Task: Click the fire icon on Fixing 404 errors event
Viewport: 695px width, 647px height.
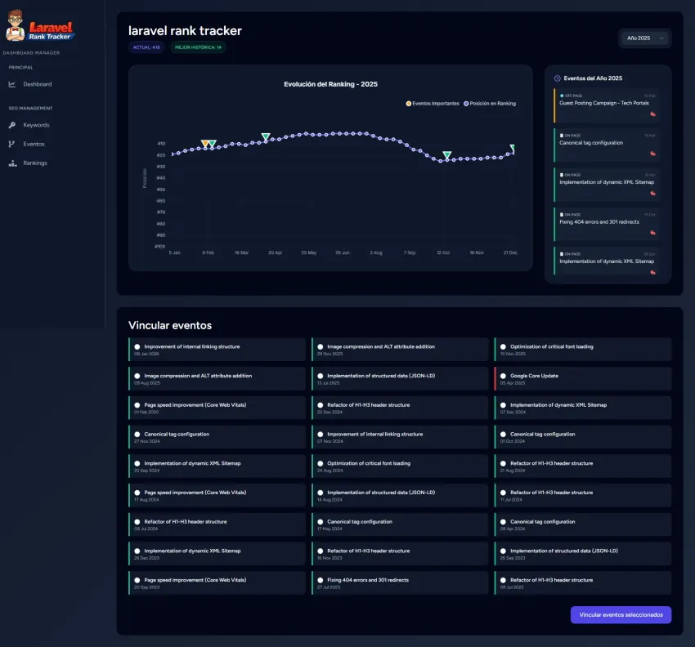Action: [652, 231]
